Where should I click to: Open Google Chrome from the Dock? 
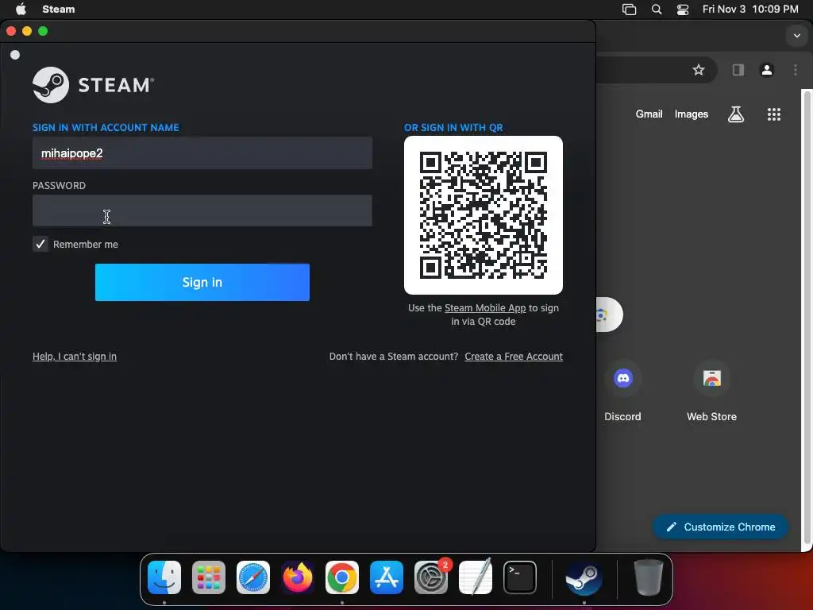[x=342, y=577]
